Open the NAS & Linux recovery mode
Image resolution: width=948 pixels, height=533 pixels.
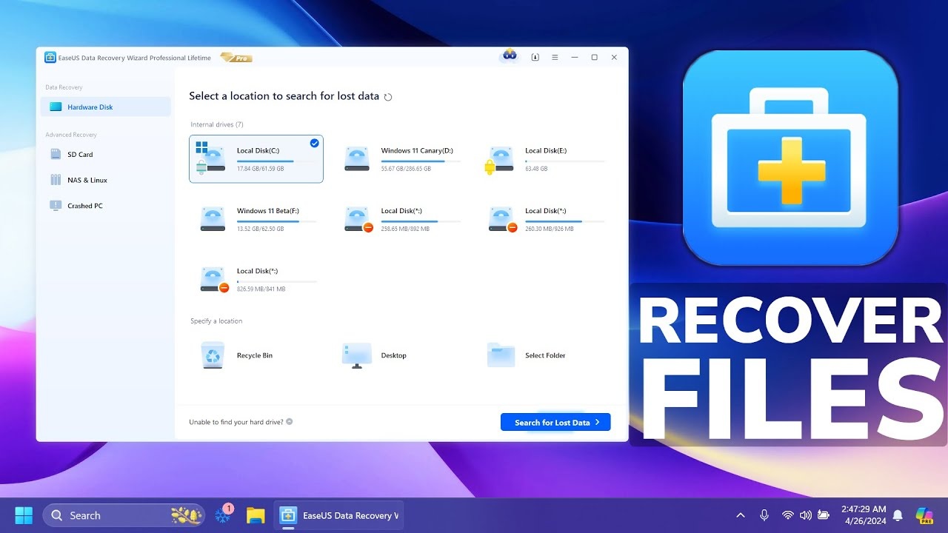pyautogui.click(x=88, y=180)
